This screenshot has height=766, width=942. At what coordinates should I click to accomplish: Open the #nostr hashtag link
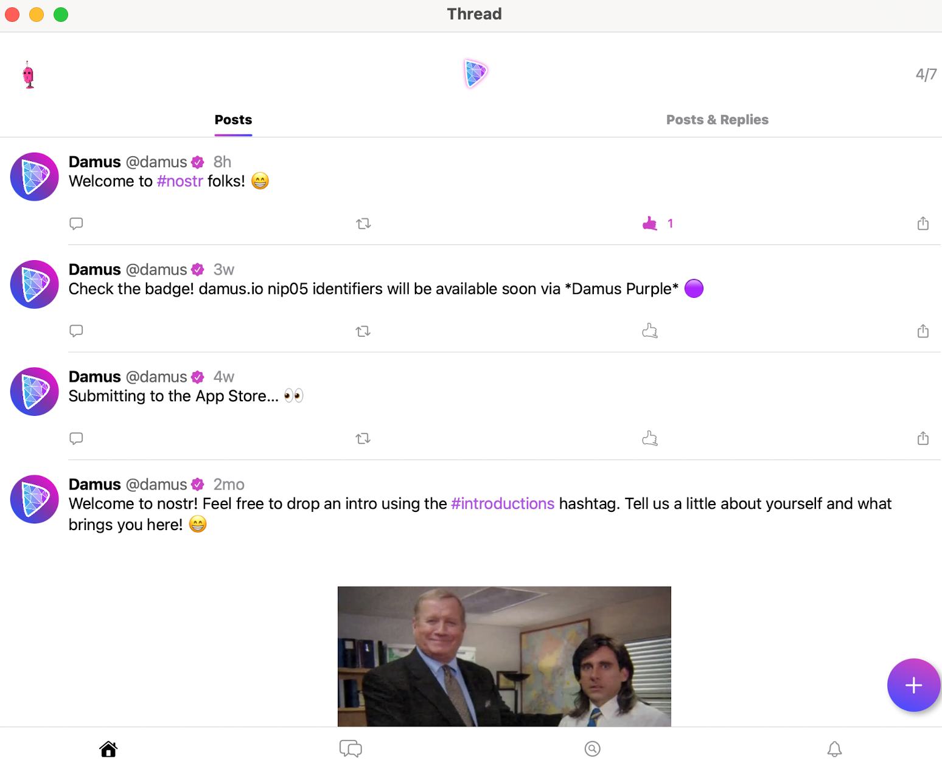[180, 181]
